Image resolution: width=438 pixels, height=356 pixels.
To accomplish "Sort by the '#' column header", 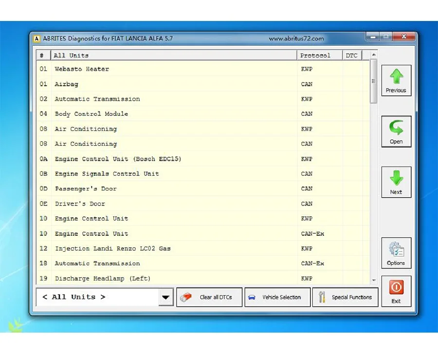I will 43,56.
